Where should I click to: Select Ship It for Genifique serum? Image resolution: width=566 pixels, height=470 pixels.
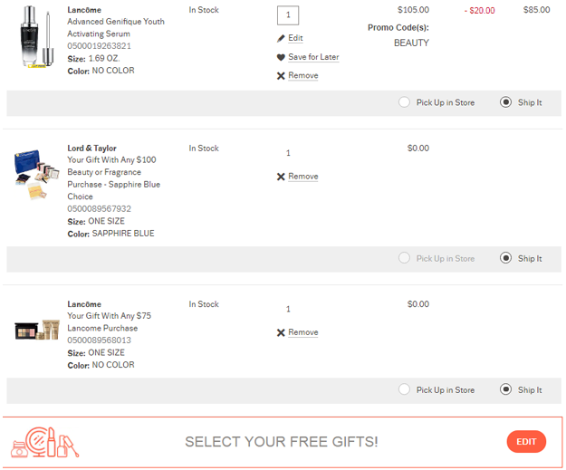(506, 102)
